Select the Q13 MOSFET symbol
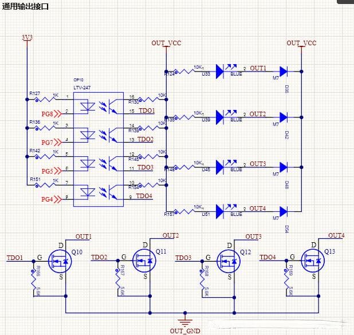The image size is (354, 335). pyautogui.click(x=313, y=261)
